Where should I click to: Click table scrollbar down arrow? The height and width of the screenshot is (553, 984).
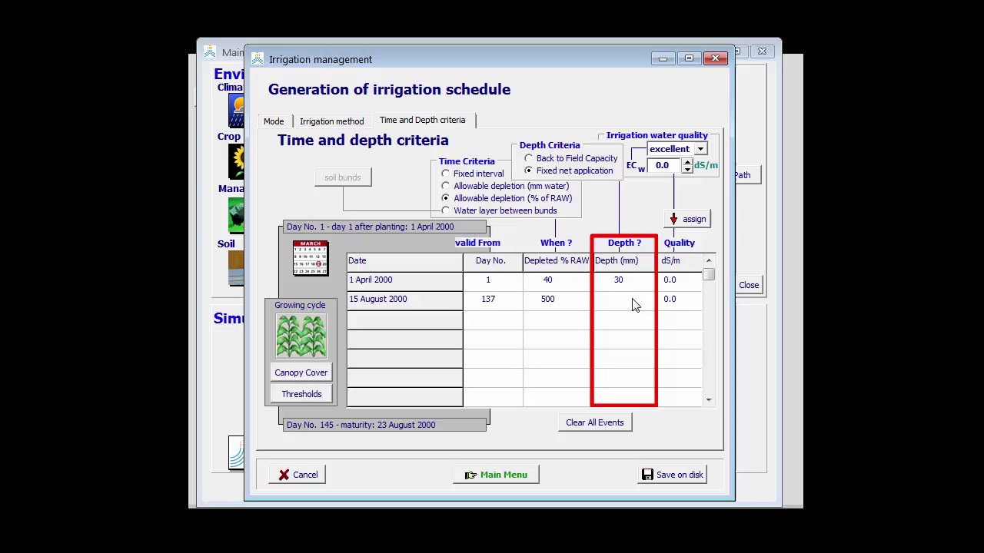tap(709, 400)
